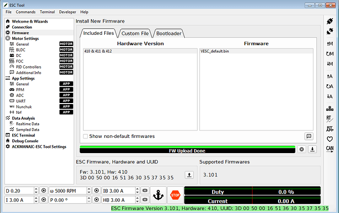Open the Terminal menu
Screen dimensions: 339x213
click(x=47, y=12)
